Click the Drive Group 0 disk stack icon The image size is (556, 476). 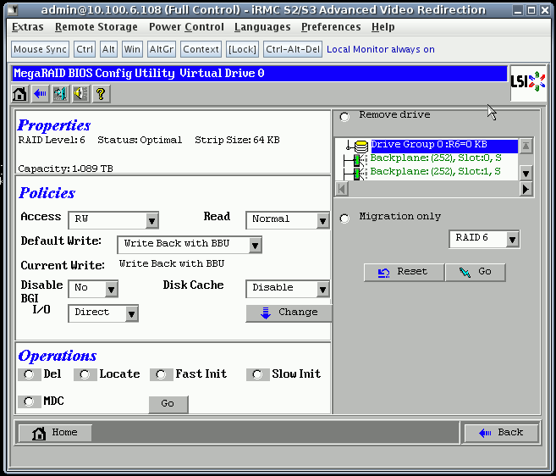point(361,145)
